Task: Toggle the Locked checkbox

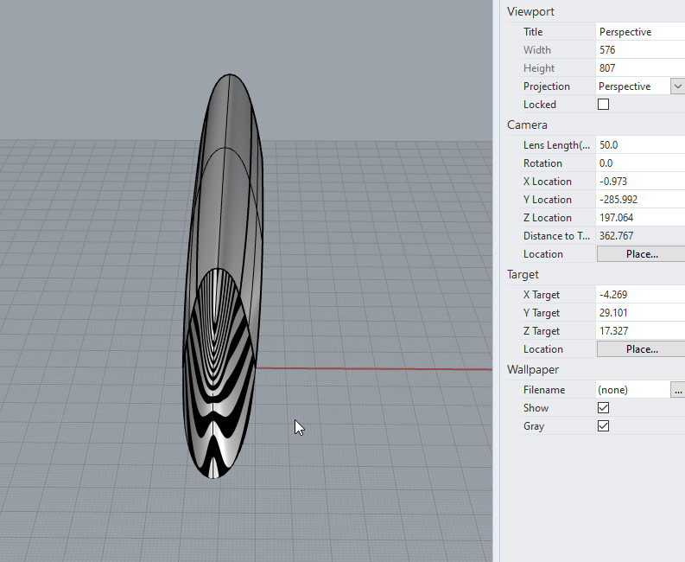Action: click(603, 104)
